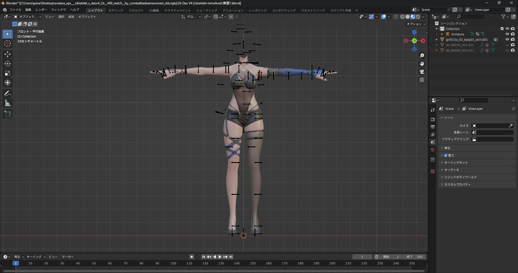Toggle the camera view icon
Screen dimensions: 518x273
pyautogui.click(x=422, y=72)
